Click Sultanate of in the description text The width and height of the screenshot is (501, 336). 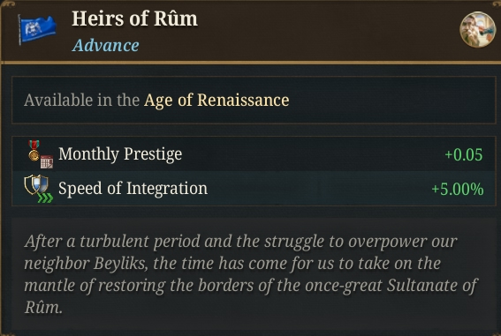pyautogui.click(x=432, y=286)
